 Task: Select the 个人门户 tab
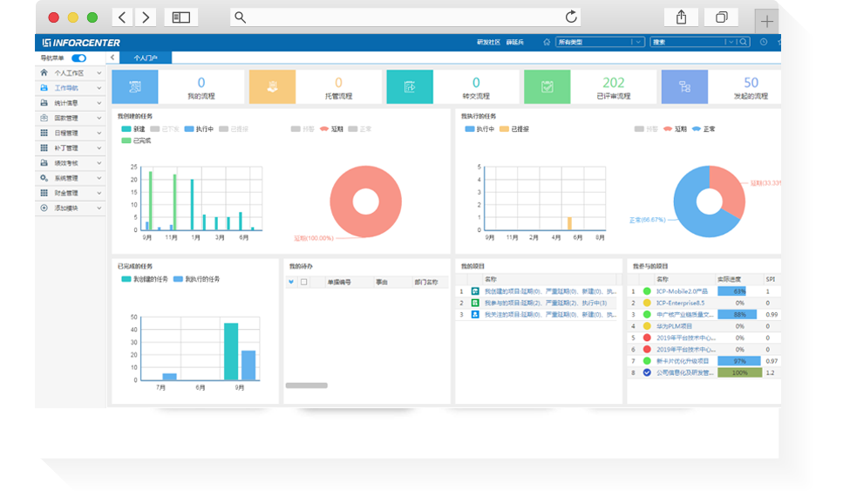tap(146, 58)
